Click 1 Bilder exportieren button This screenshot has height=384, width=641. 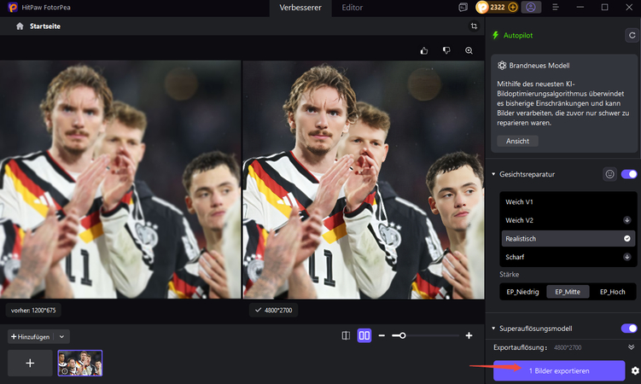pos(559,370)
